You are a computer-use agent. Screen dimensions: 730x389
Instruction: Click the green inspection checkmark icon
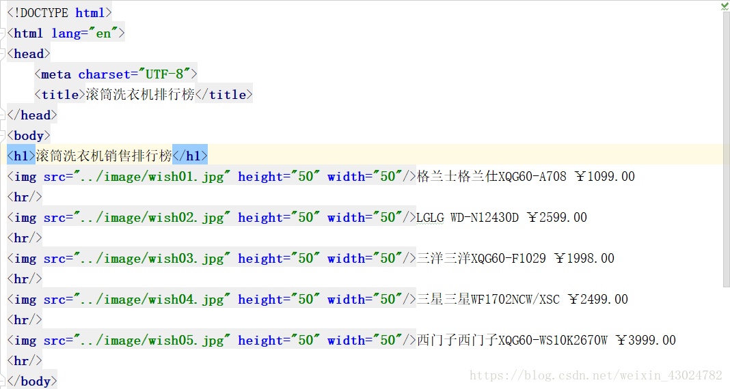point(725,6)
